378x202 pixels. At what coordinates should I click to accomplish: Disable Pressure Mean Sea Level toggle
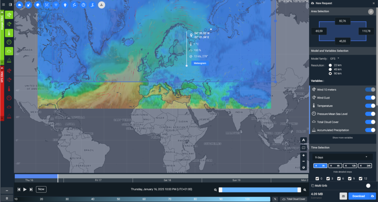[370, 114]
